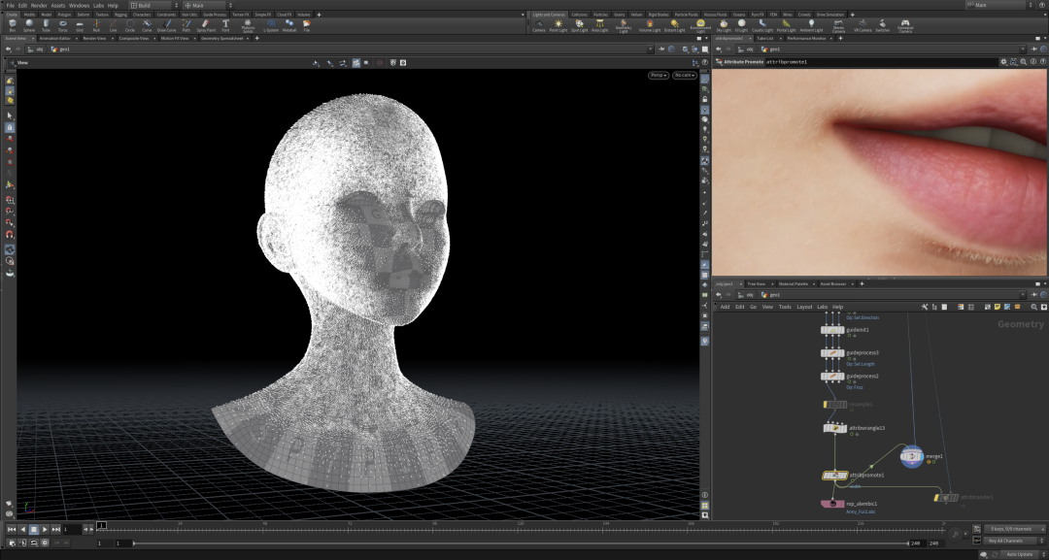Select the Draw Curve shelf tool
Viewport: 1049px width, 560px height.
click(x=167, y=25)
